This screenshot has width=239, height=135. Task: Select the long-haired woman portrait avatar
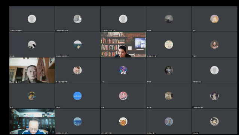tap(214, 45)
